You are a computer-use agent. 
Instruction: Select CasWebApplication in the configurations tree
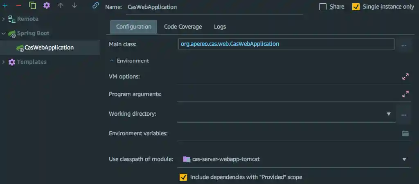[x=50, y=48]
